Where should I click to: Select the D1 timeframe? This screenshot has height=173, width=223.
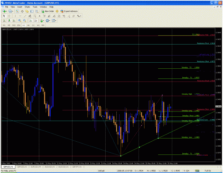pos(33,25)
